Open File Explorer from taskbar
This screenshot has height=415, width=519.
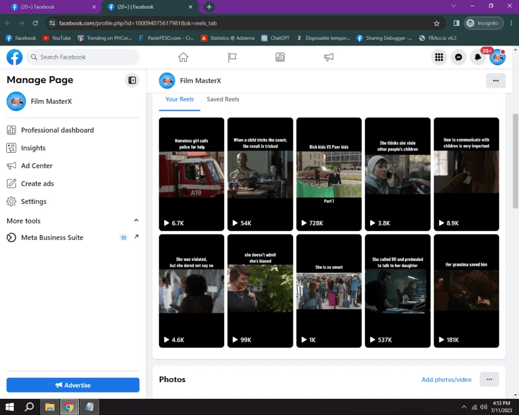(x=50, y=407)
